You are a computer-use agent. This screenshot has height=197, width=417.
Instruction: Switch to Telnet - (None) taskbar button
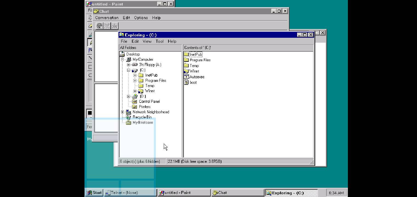click(x=130, y=193)
